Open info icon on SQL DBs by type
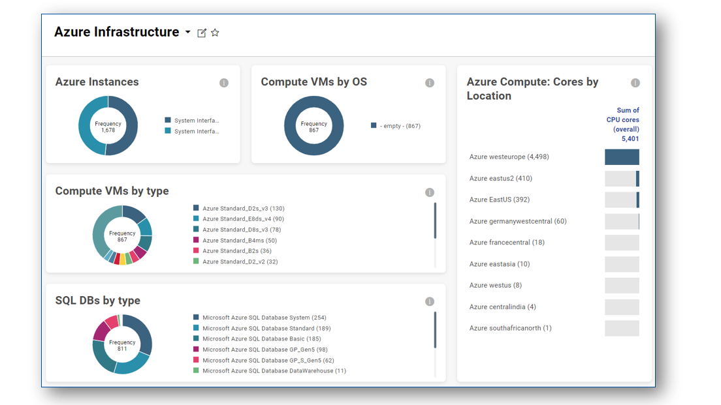Viewport: 721px width, 405px height. 430,301
